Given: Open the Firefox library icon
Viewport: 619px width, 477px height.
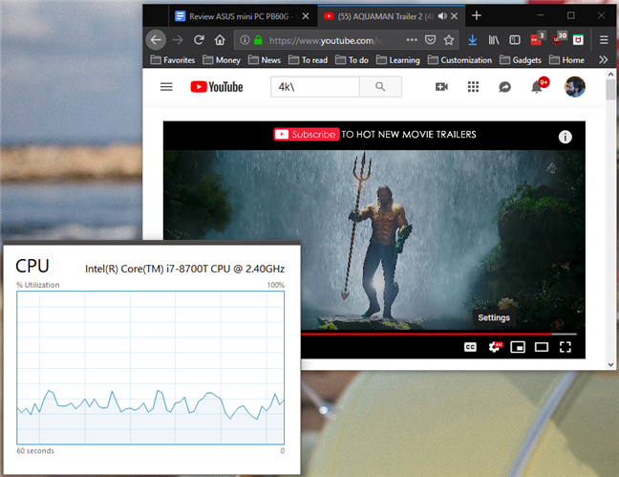Looking at the screenshot, I should 494,40.
